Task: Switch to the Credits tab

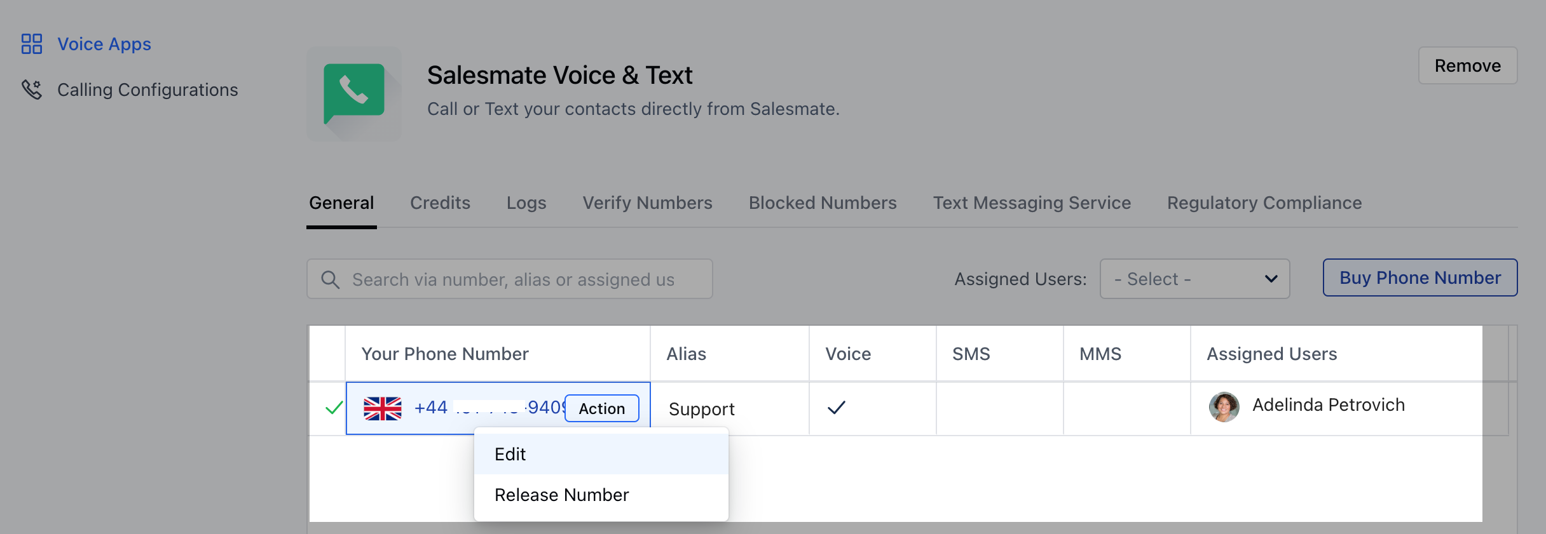Action: (440, 203)
